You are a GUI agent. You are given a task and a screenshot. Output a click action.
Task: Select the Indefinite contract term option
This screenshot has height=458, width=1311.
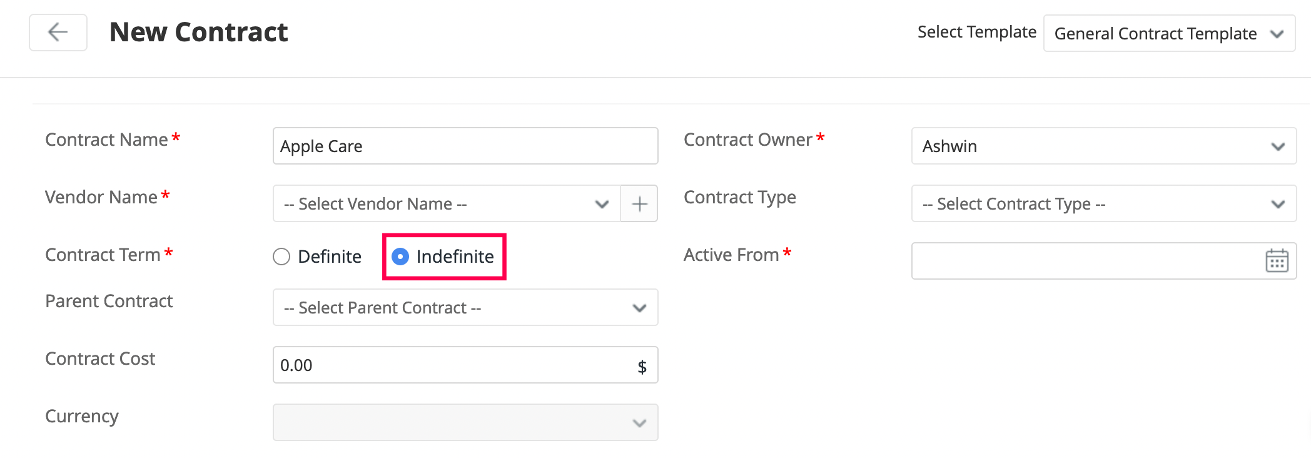pos(400,257)
